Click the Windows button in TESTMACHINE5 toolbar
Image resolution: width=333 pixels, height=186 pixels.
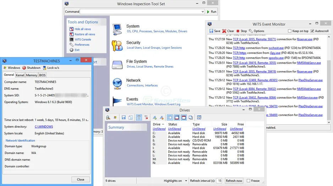pyautogui.click(x=12, y=68)
